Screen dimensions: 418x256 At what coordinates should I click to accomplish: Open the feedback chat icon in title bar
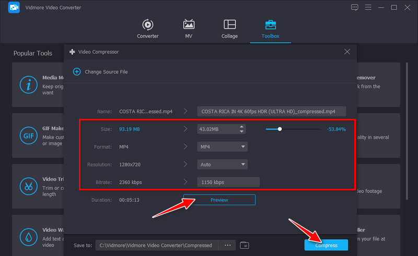coord(355,7)
